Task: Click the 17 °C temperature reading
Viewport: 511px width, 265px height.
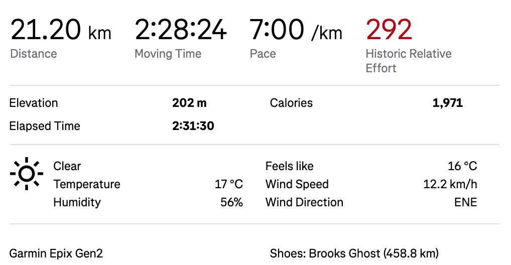Action: pyautogui.click(x=229, y=184)
